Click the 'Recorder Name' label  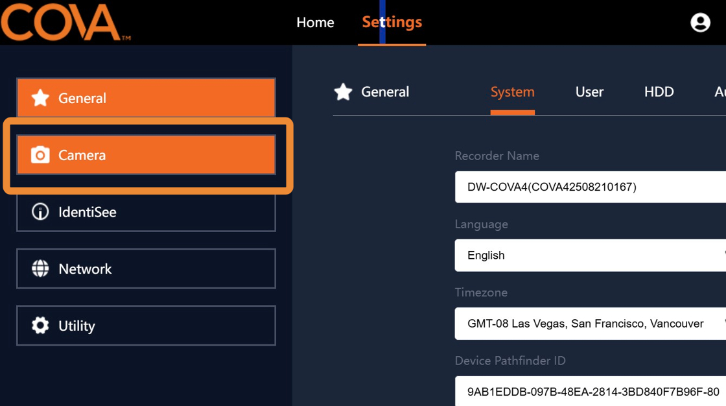click(x=497, y=156)
